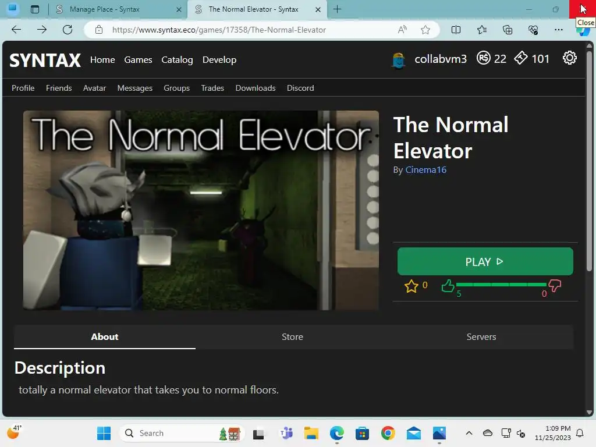Close The Normal Elevator - Syntax tab
Viewport: 596px width, 447px height.
click(x=318, y=9)
